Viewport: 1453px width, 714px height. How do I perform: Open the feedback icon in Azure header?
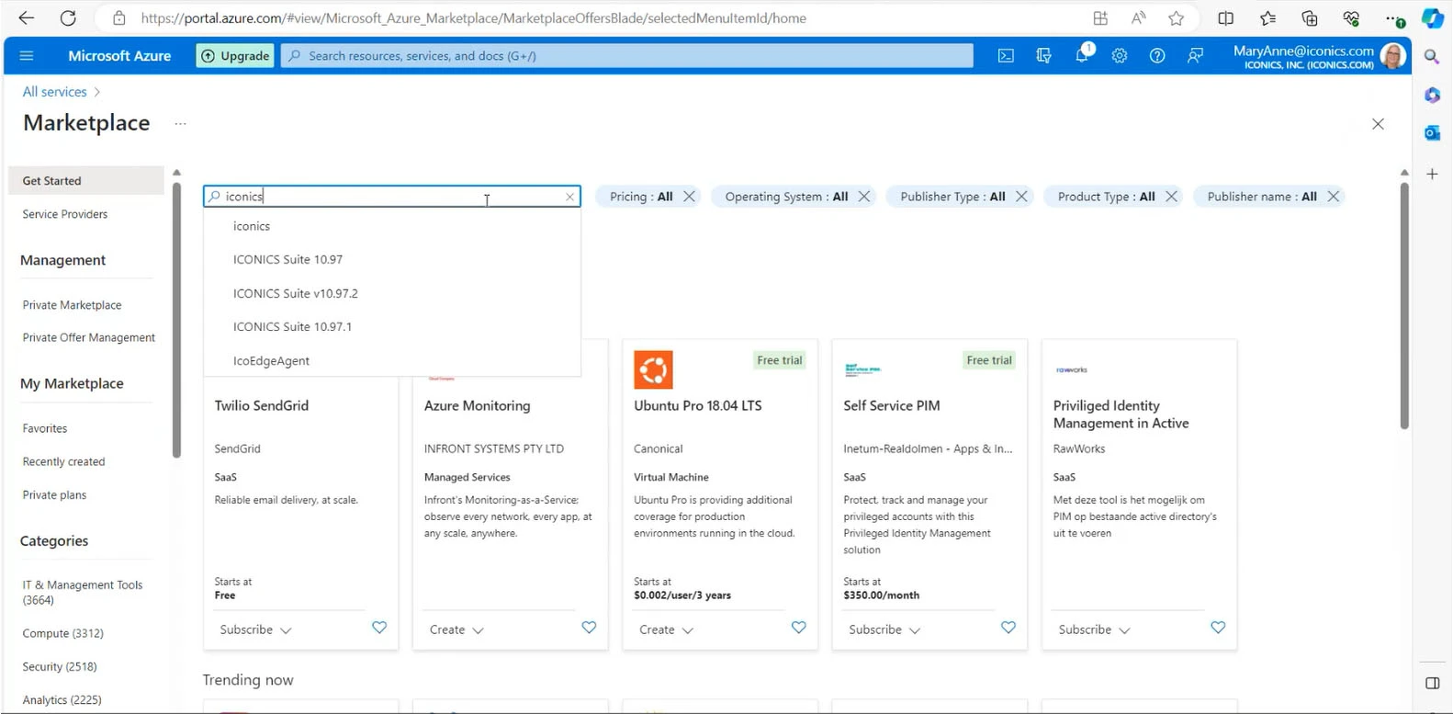click(1195, 56)
